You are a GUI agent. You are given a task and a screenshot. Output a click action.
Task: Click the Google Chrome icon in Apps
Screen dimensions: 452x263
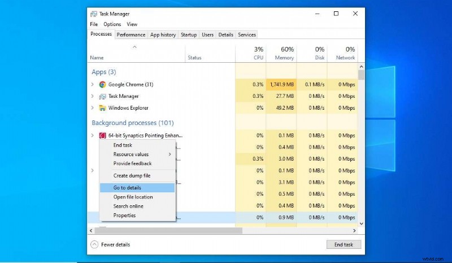[x=102, y=84]
